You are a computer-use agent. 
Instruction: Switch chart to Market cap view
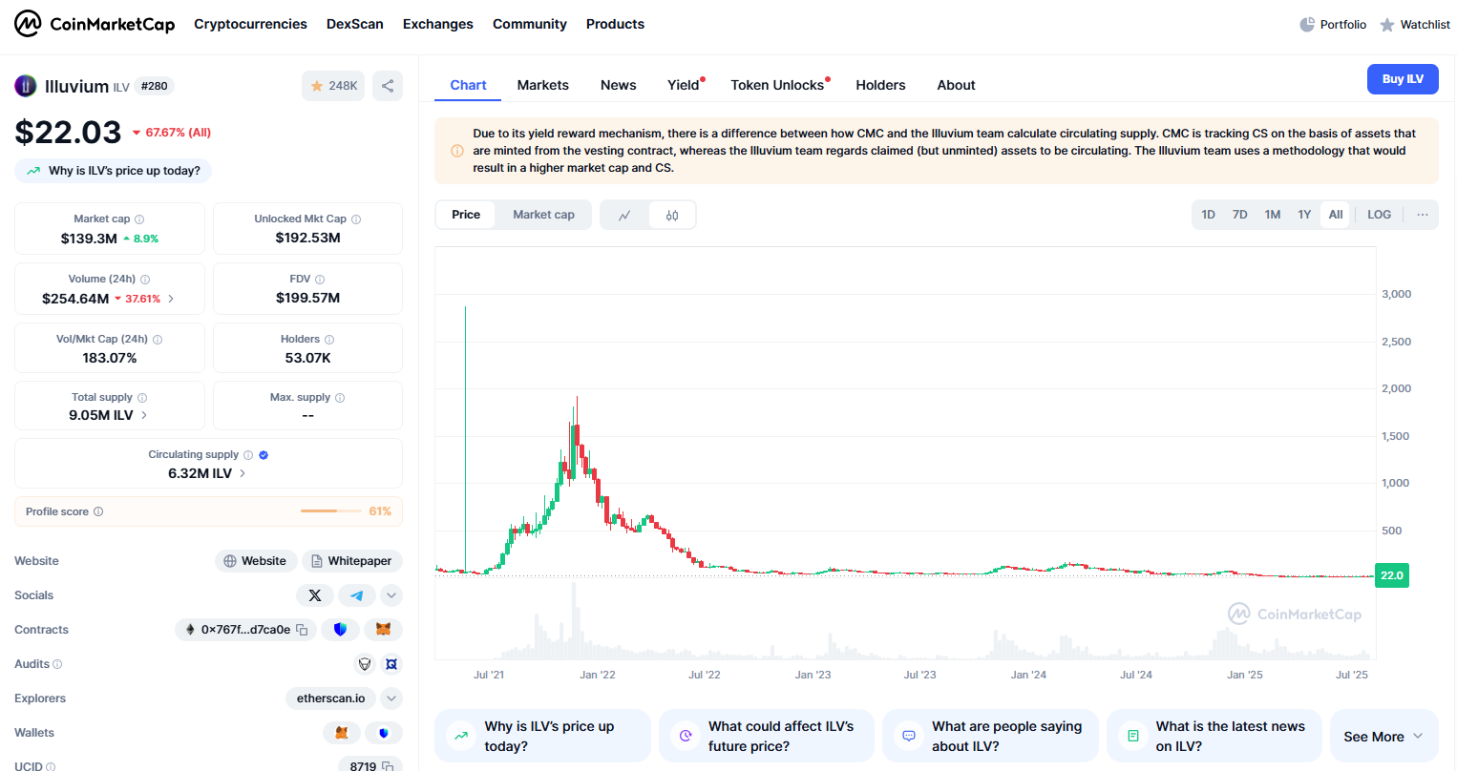point(543,215)
